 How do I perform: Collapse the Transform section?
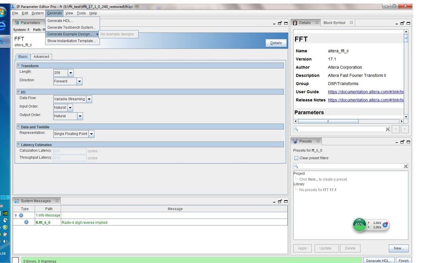click(18, 65)
